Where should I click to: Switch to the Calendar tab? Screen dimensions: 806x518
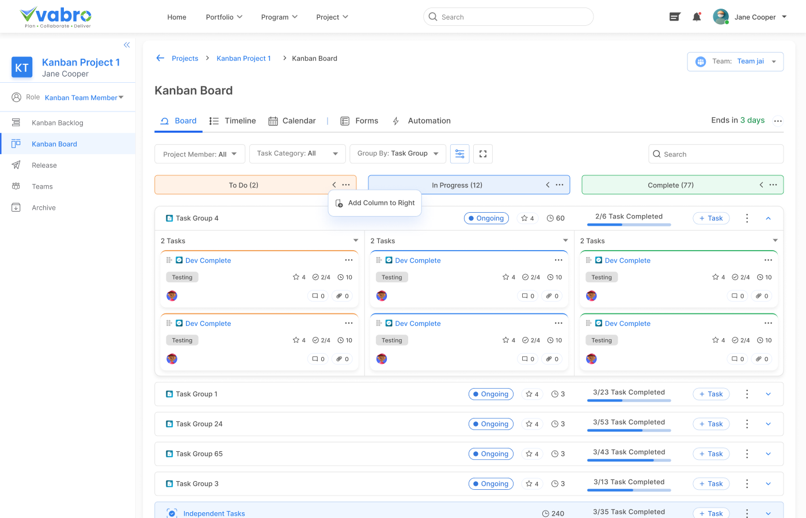coord(292,121)
